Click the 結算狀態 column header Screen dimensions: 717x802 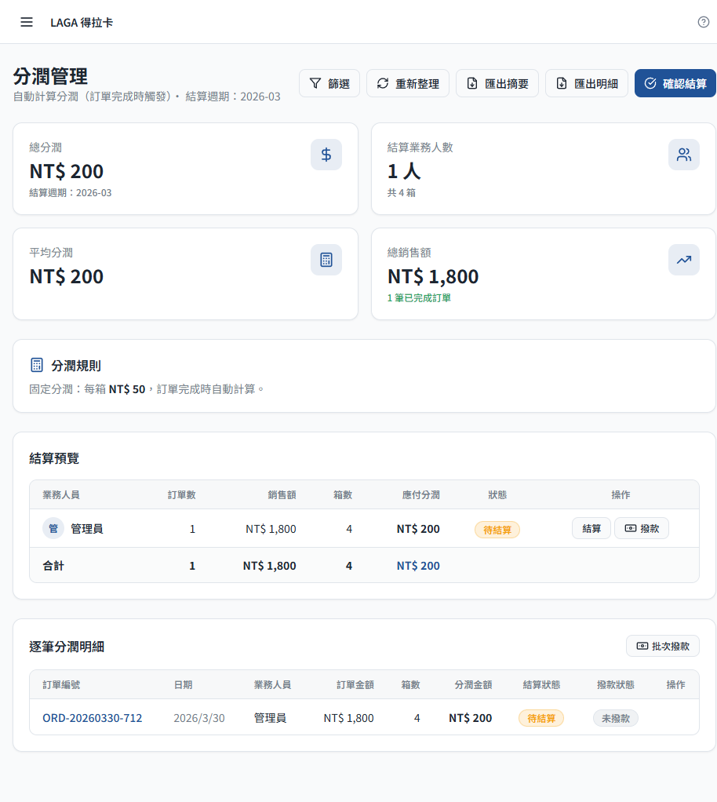pos(541,684)
